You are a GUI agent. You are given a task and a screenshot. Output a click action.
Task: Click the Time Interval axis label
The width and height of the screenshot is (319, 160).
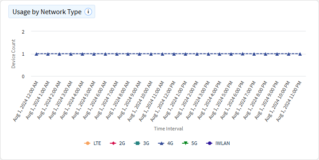click(x=169, y=129)
